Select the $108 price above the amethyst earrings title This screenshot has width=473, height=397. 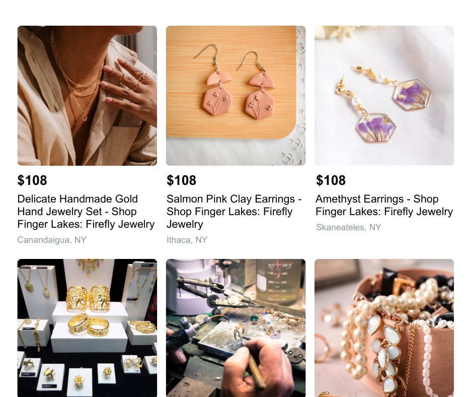point(331,180)
